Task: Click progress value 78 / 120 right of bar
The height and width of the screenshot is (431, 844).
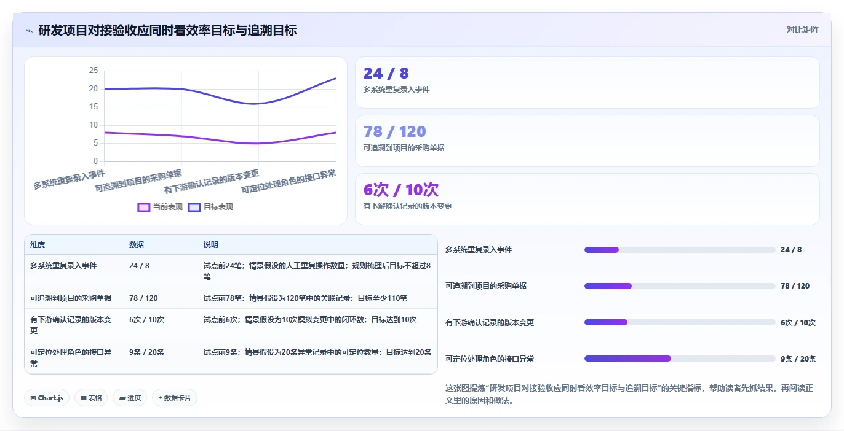Action: click(x=795, y=286)
